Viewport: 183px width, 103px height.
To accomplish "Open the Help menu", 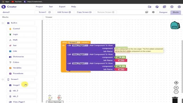I will (x=73, y=7).
